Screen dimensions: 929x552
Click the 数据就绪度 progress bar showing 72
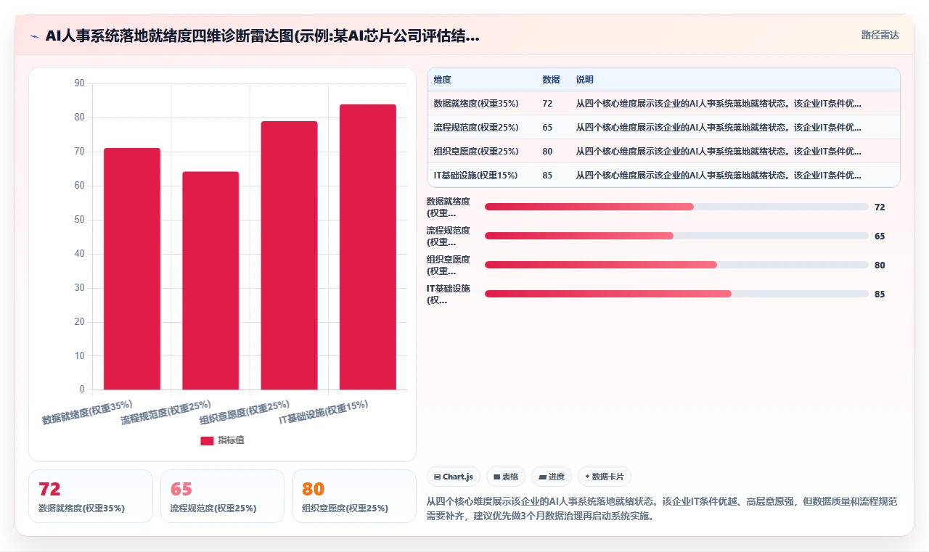click(676, 207)
